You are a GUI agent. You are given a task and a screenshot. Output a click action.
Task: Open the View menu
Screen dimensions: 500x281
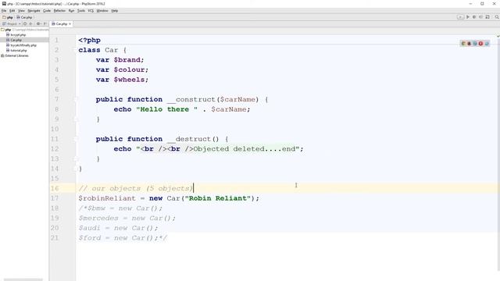(x=21, y=10)
